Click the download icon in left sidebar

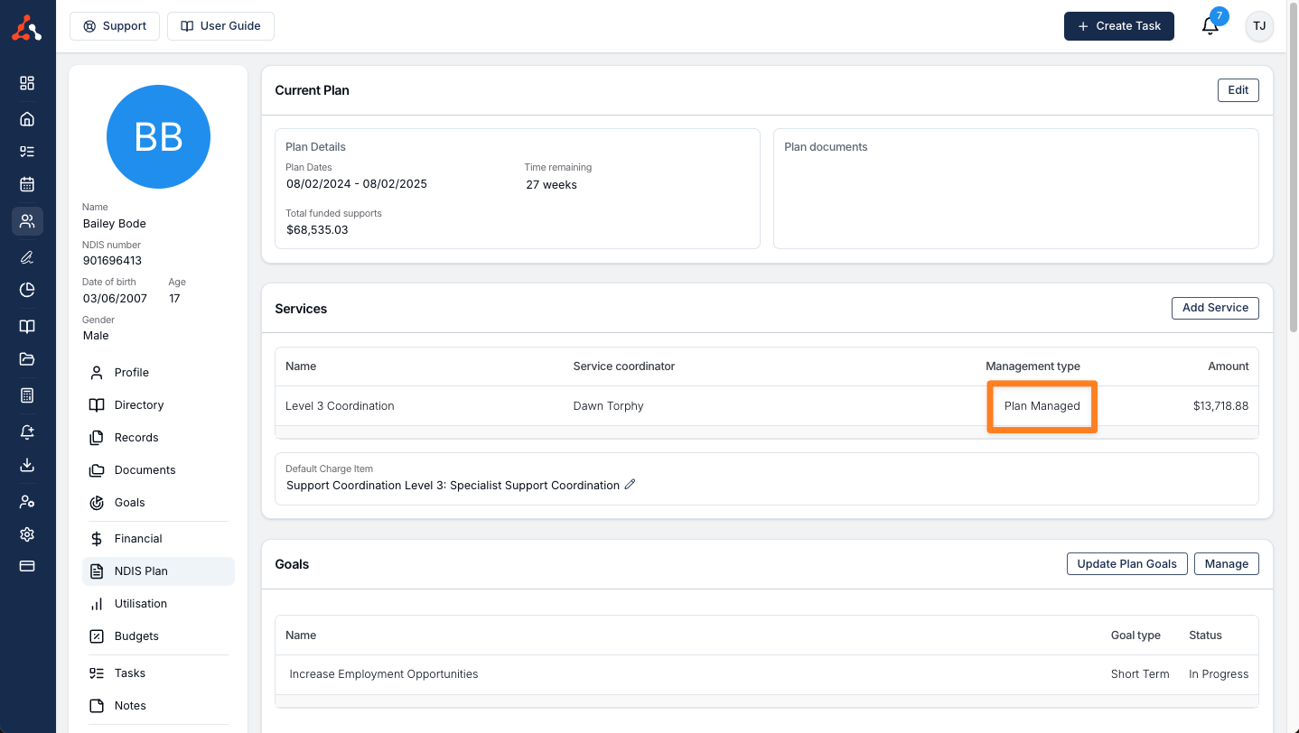coord(27,465)
